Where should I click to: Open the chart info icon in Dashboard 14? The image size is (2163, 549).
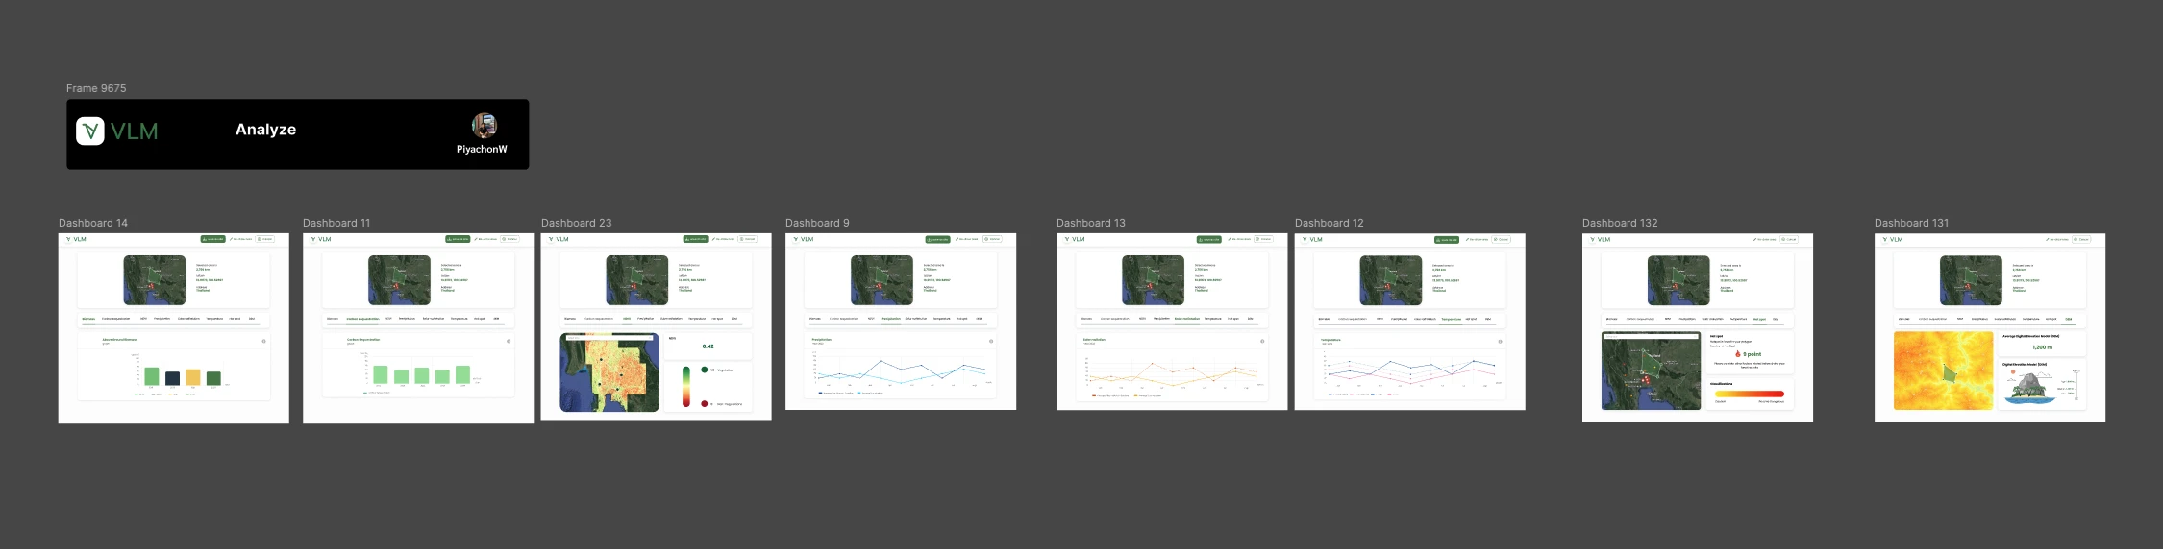264,341
